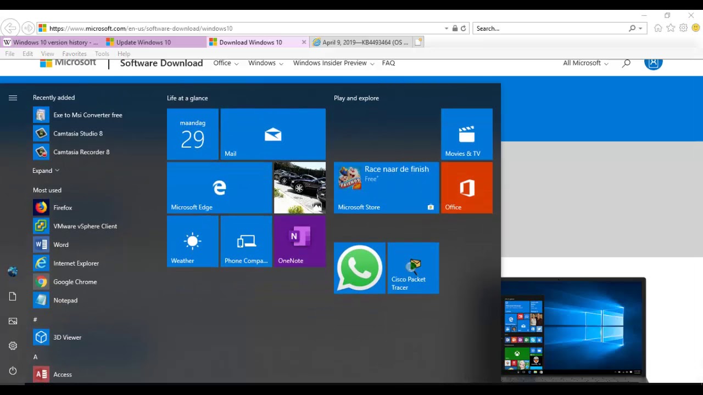Launch Word from Most used

[51, 245]
